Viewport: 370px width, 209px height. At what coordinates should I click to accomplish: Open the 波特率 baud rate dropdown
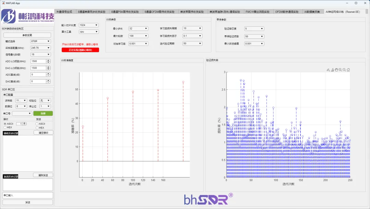point(21,100)
